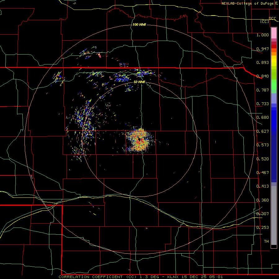279x279 pixels.
Task: Click the 0.680 color scale value
Action: click(x=263, y=117)
